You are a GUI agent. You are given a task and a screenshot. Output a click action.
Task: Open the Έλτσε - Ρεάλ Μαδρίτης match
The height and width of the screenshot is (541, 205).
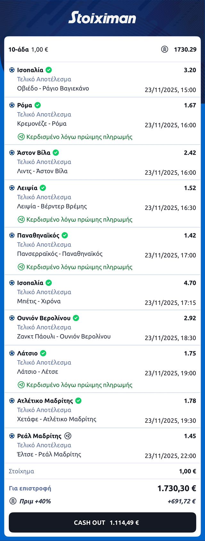point(49,454)
